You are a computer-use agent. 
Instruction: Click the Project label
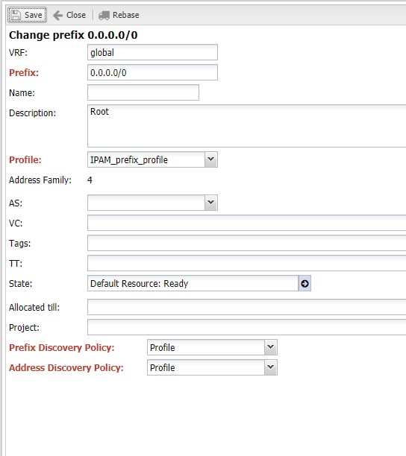[24, 327]
